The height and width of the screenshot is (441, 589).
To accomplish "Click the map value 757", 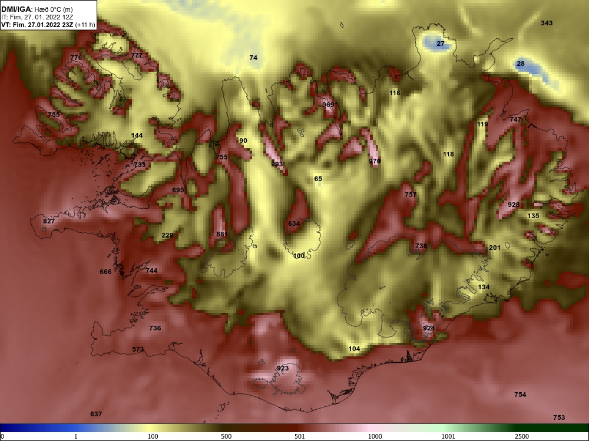I will pos(411,195).
